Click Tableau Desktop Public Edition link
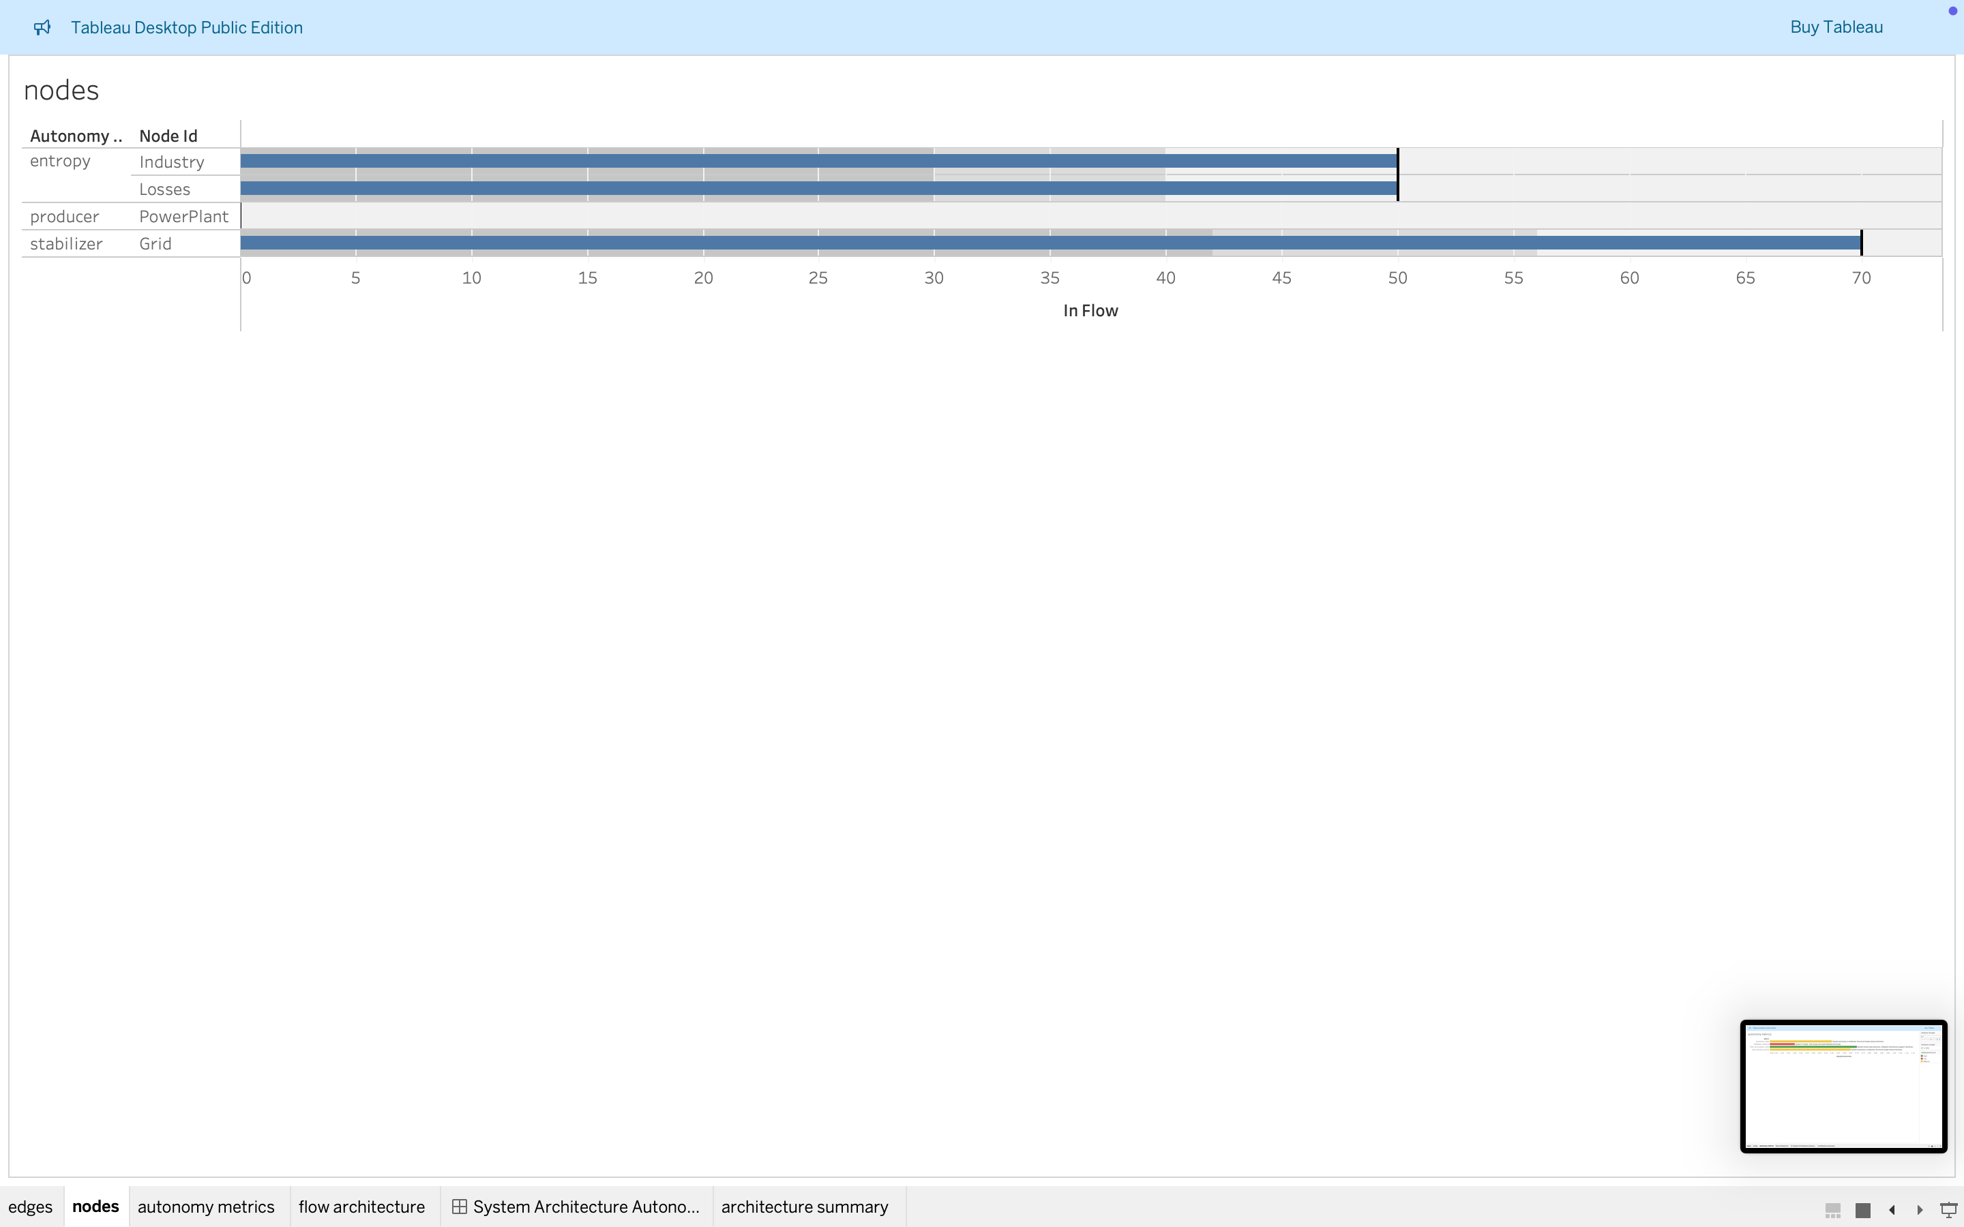Screen dimensions: 1964x1227 [x=187, y=27]
